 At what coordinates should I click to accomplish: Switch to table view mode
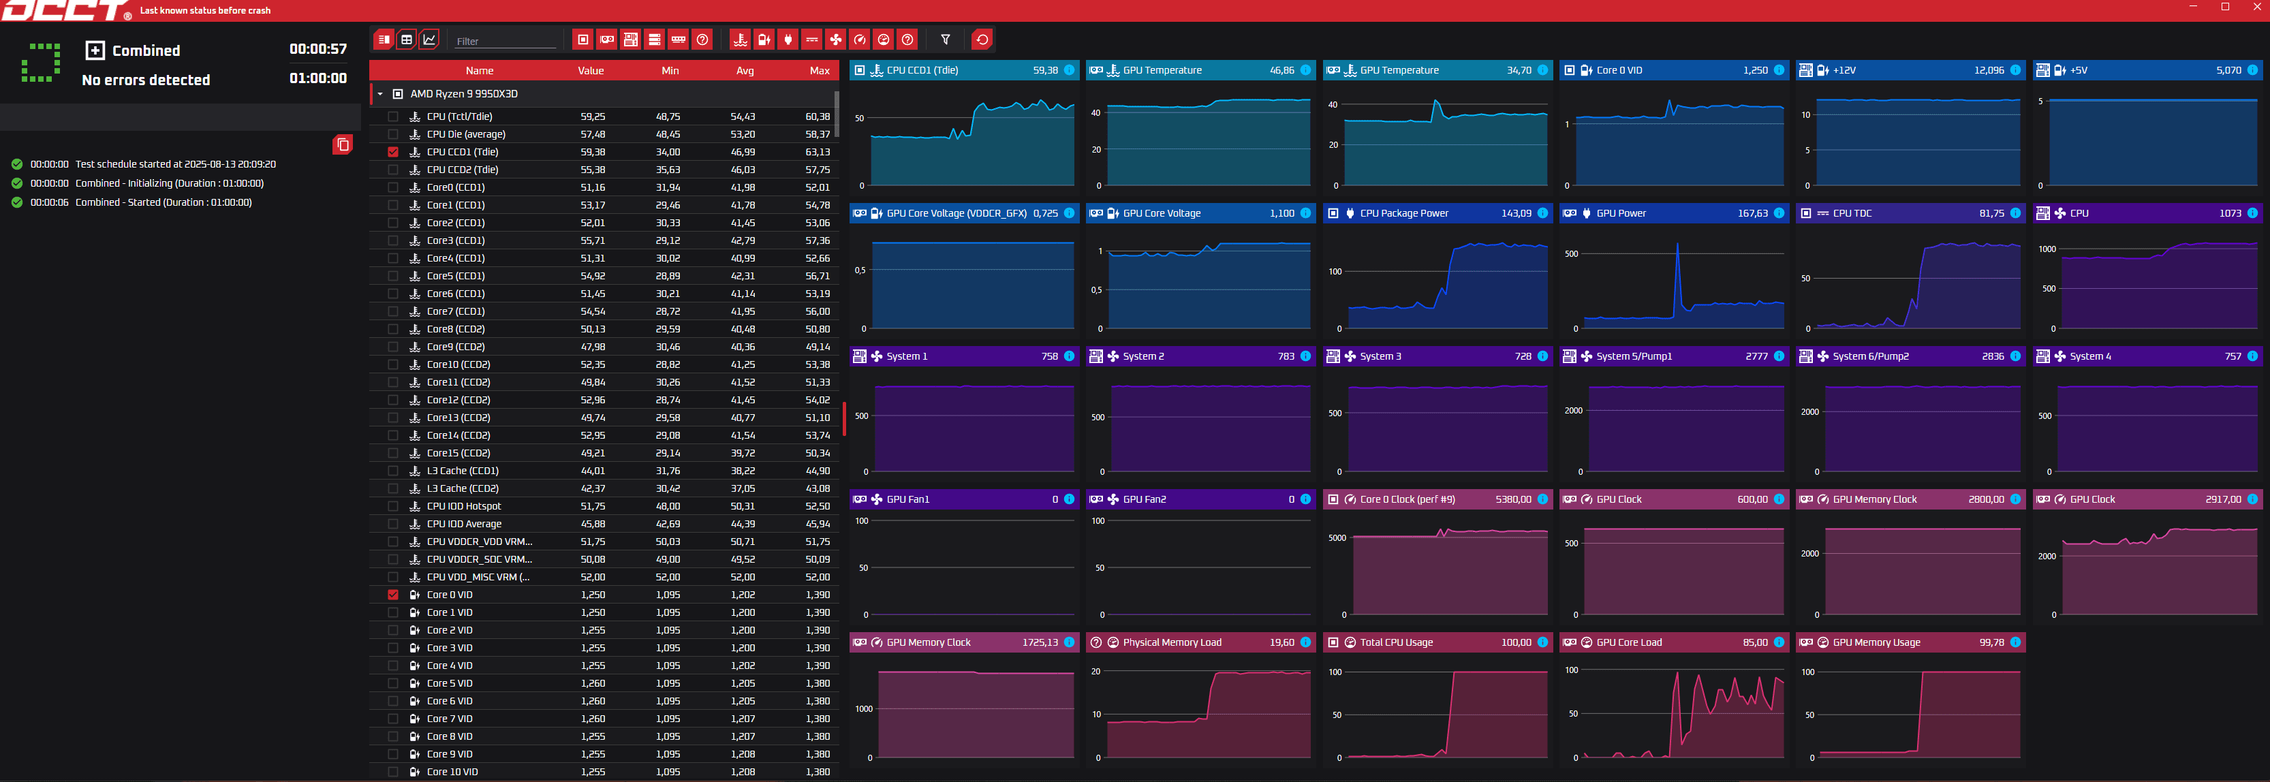[x=406, y=40]
